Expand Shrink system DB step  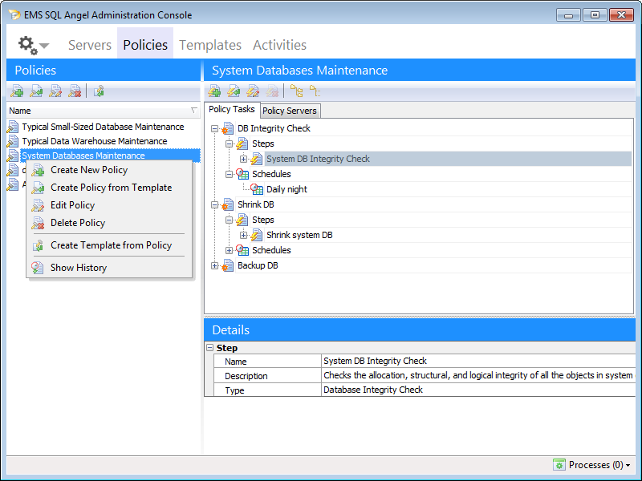point(244,235)
